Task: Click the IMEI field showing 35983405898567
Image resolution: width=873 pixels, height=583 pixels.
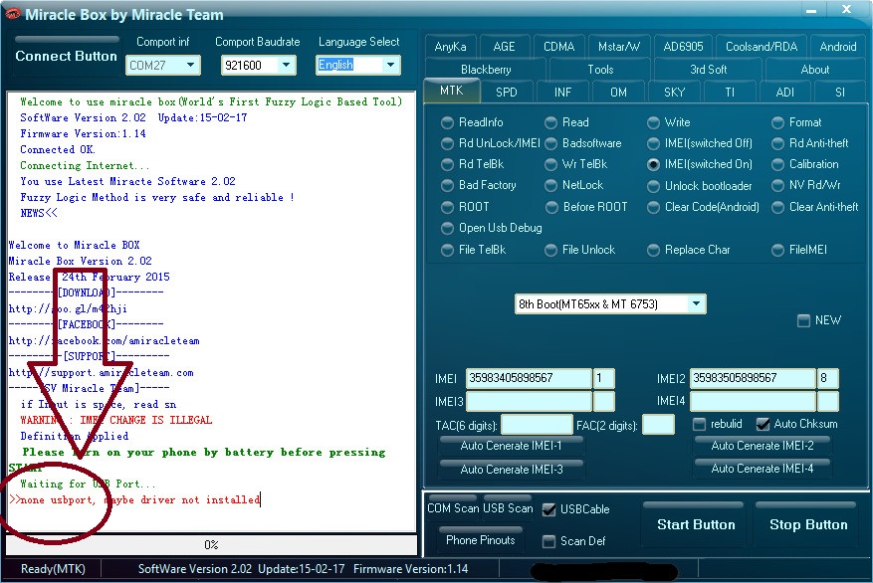Action: pos(529,378)
